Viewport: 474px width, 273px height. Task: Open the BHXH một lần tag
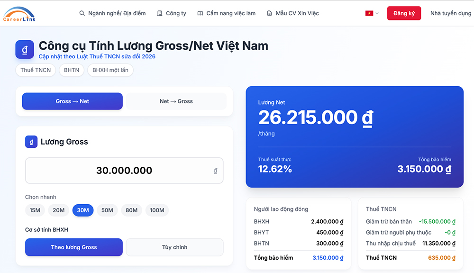[x=110, y=70]
